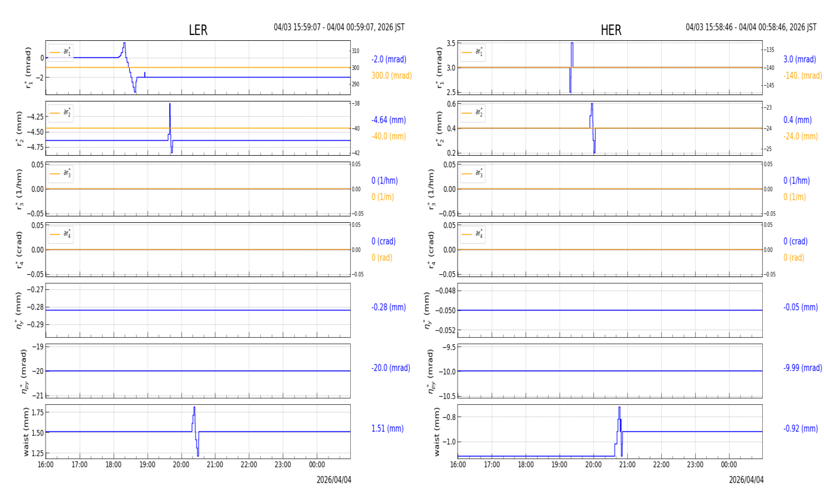Click the ∂r1* legend in the HER plot
The width and height of the screenshot is (824, 504).
coord(473,52)
